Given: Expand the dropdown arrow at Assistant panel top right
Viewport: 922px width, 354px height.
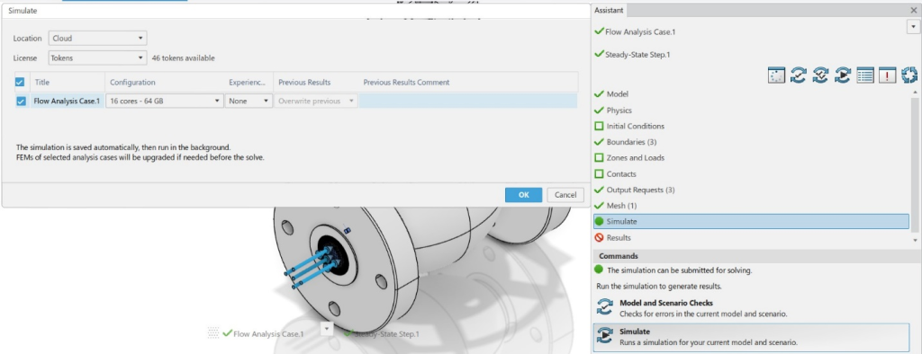Looking at the screenshot, I should coord(912,28).
